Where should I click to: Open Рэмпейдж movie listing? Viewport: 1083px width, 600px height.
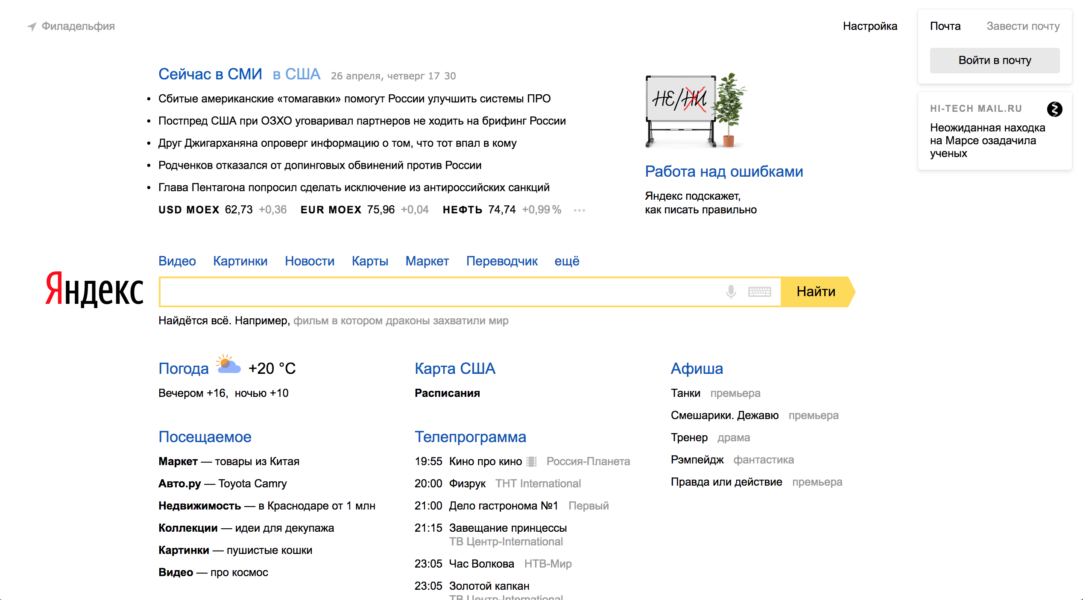click(697, 460)
